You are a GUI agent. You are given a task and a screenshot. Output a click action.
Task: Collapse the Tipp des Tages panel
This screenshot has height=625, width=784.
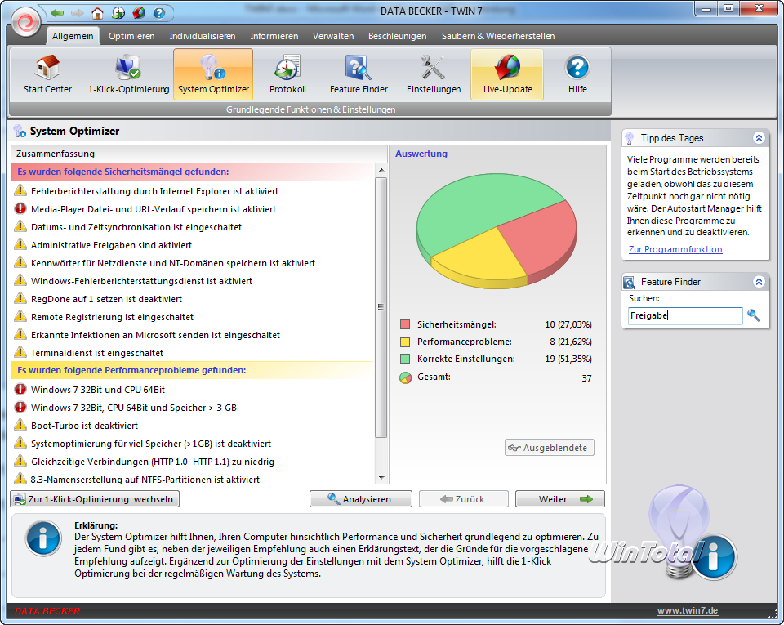point(759,138)
